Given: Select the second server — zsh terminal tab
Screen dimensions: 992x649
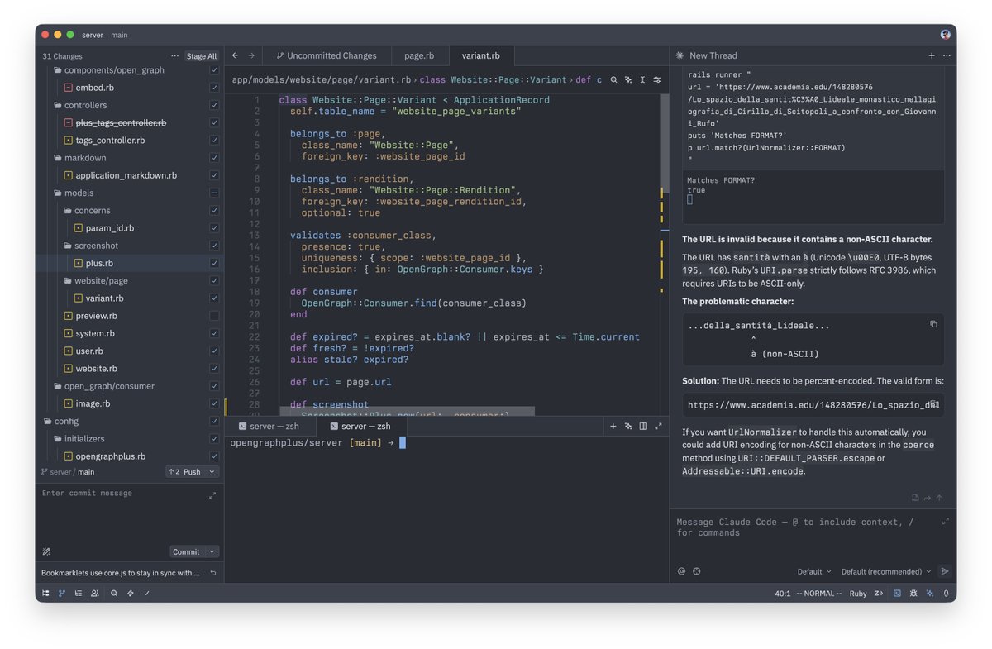Looking at the screenshot, I should (360, 426).
